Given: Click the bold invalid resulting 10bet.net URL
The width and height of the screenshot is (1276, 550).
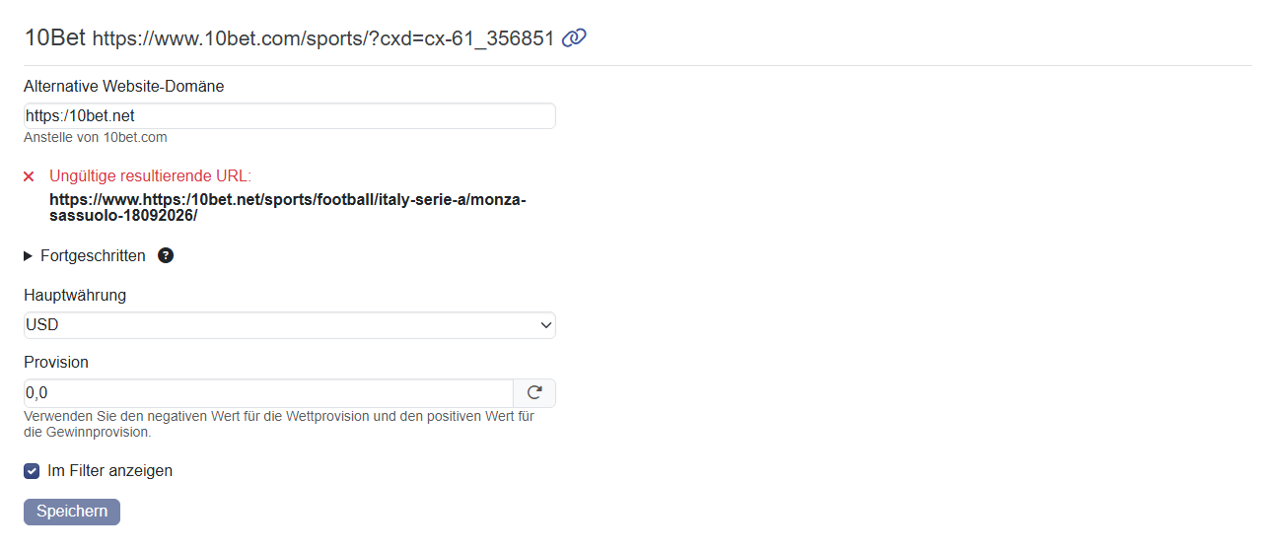Looking at the screenshot, I should [x=288, y=207].
